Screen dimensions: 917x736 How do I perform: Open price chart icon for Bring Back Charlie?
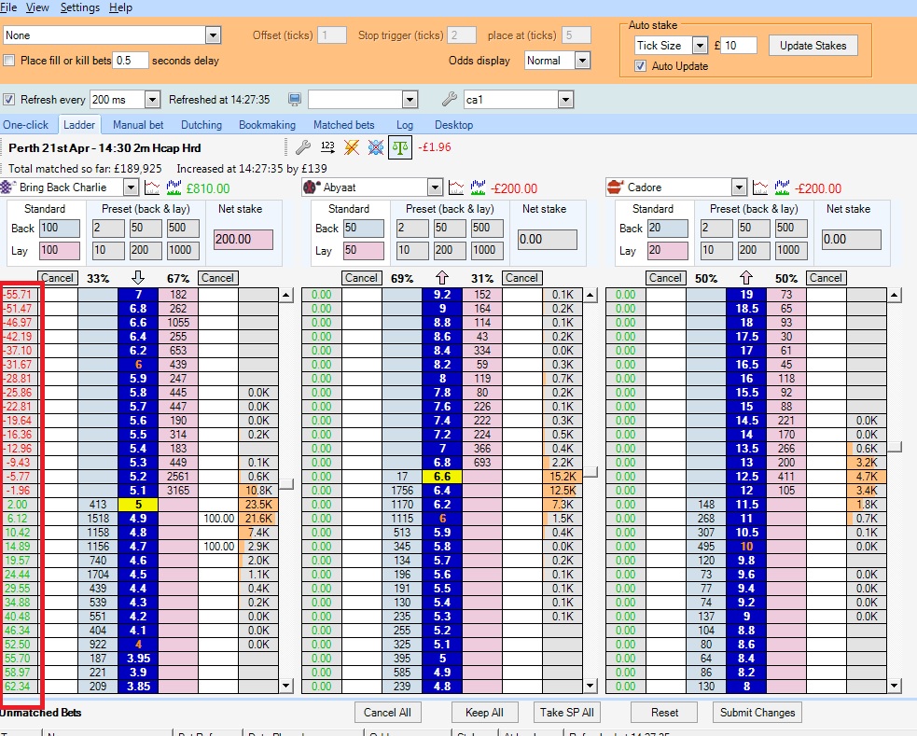[153, 187]
